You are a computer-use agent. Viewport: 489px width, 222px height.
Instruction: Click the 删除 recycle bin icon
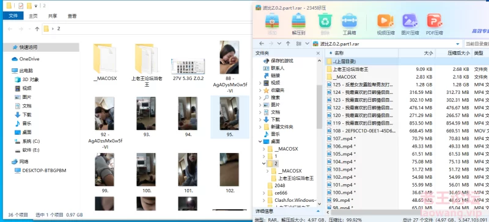325,24
